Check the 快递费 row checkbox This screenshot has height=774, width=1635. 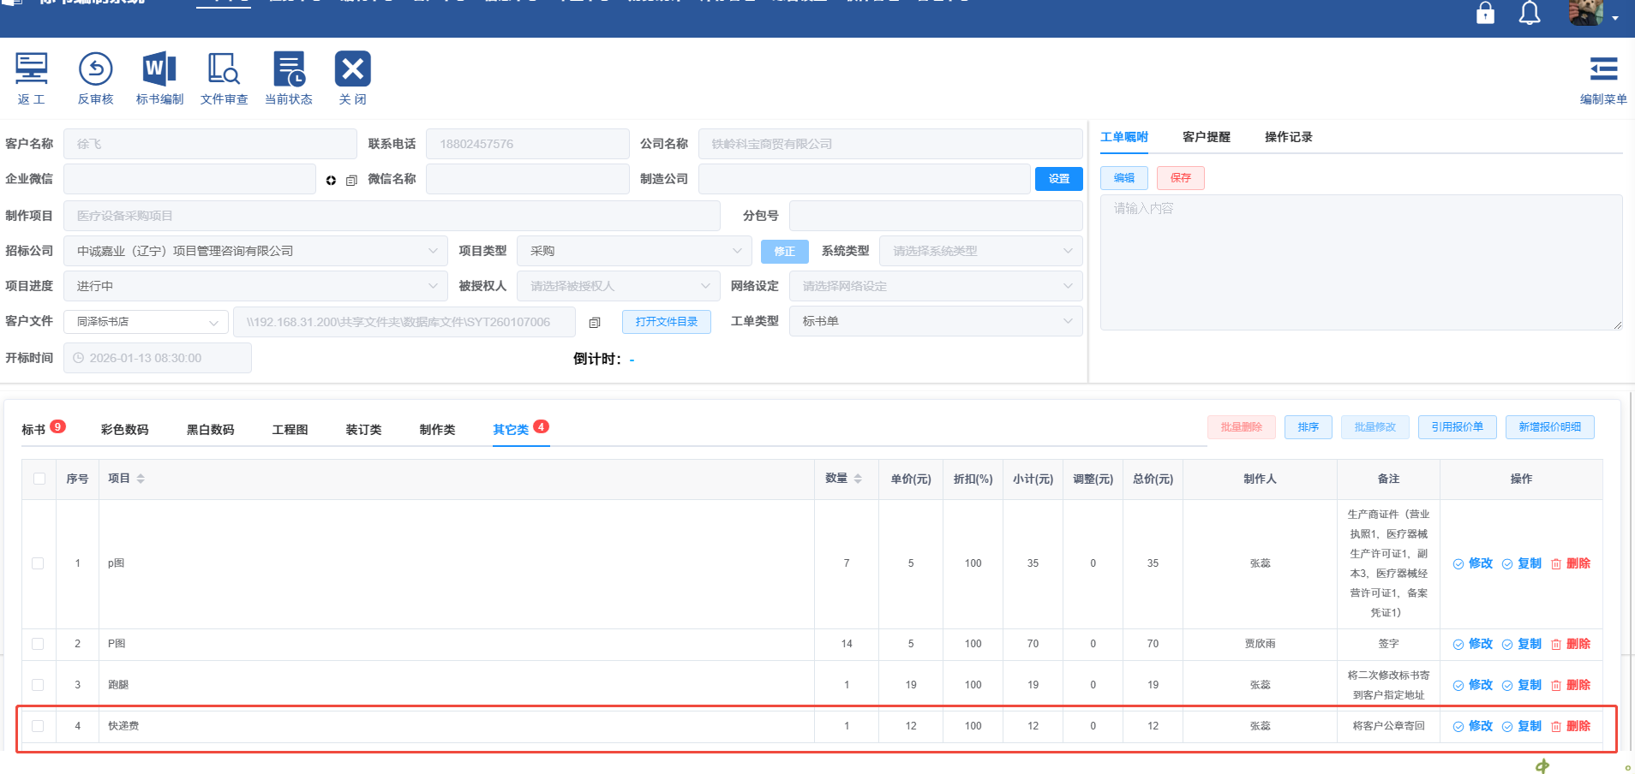pos(38,726)
